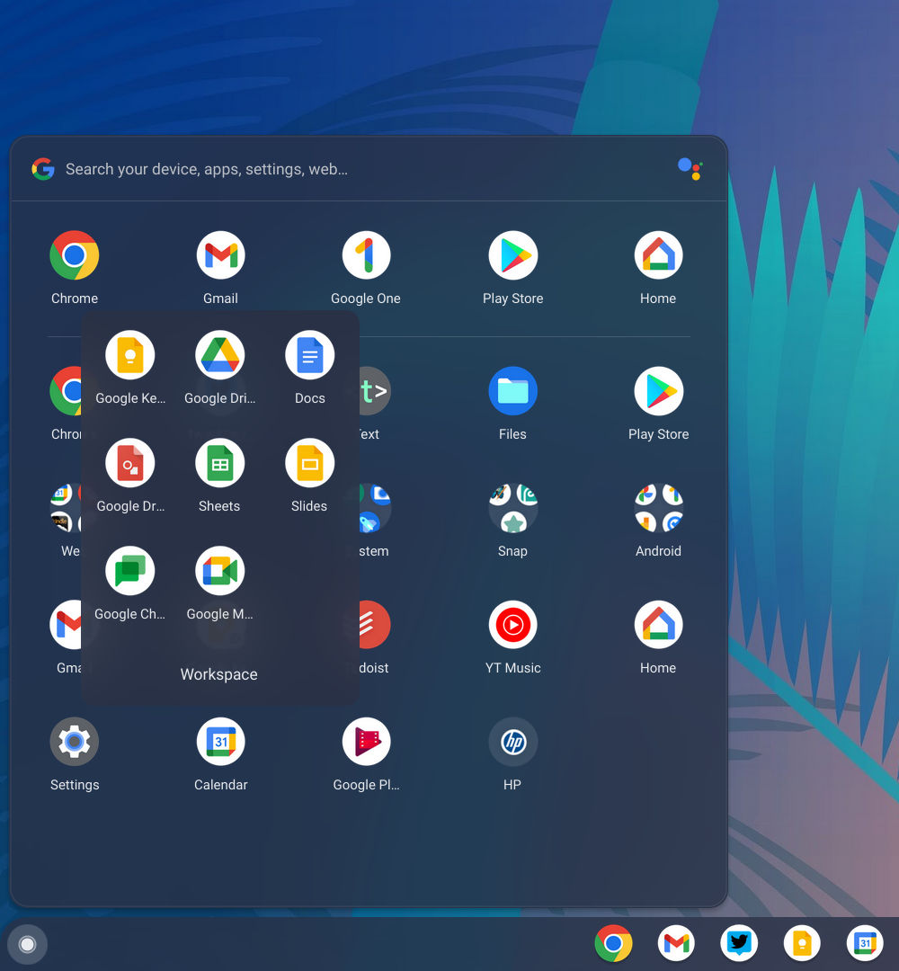Viewport: 899px width, 971px height.
Task: Open the Docs app
Action: tap(310, 356)
